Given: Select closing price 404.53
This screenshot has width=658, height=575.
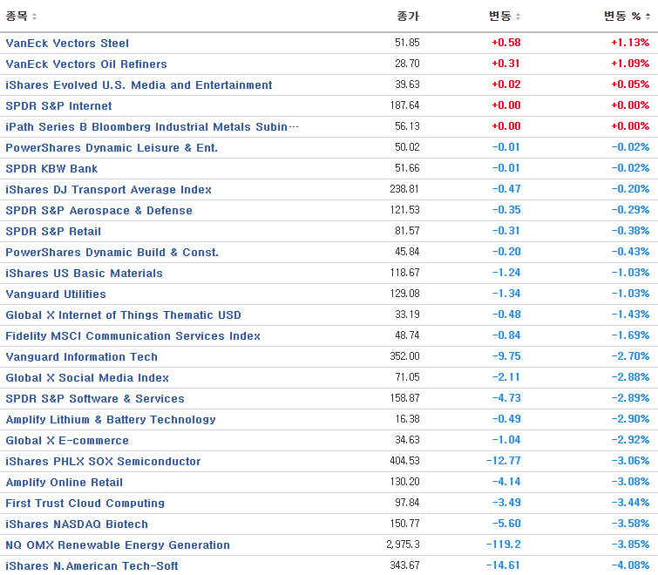Looking at the screenshot, I should click(404, 462).
